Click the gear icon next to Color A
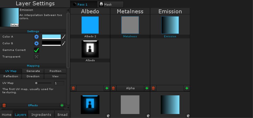 (x=37, y=37)
